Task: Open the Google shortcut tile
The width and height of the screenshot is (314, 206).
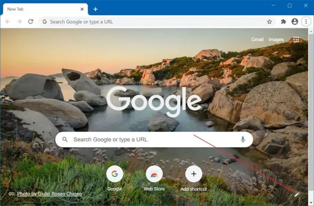Action: (115, 174)
